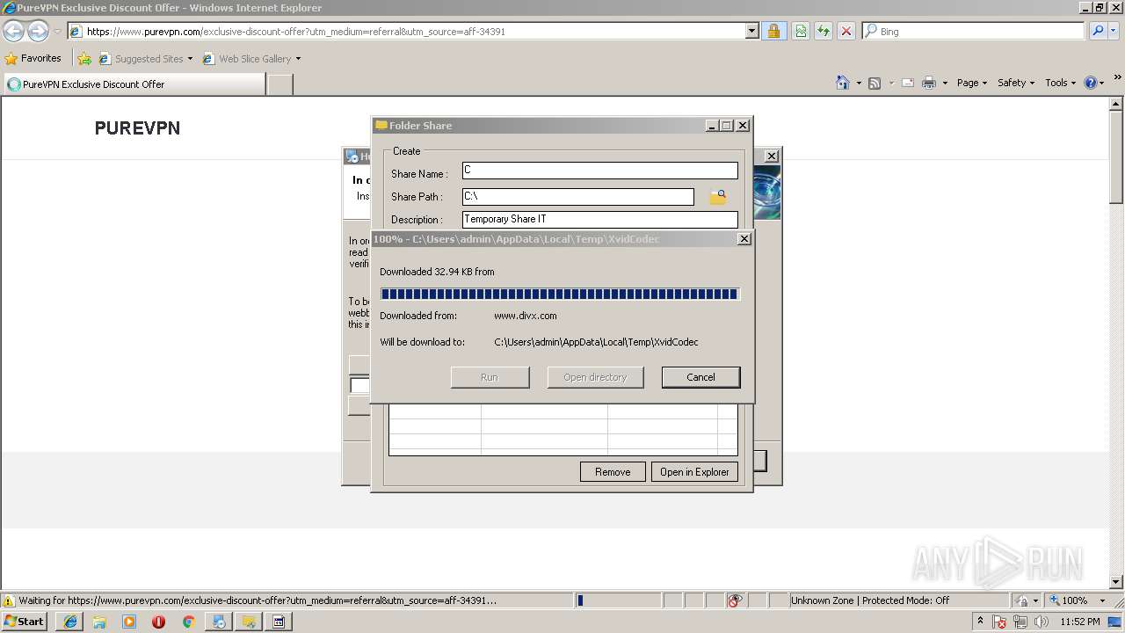This screenshot has width=1125, height=633.
Task: Click the disabled Run button
Action: [490, 377]
